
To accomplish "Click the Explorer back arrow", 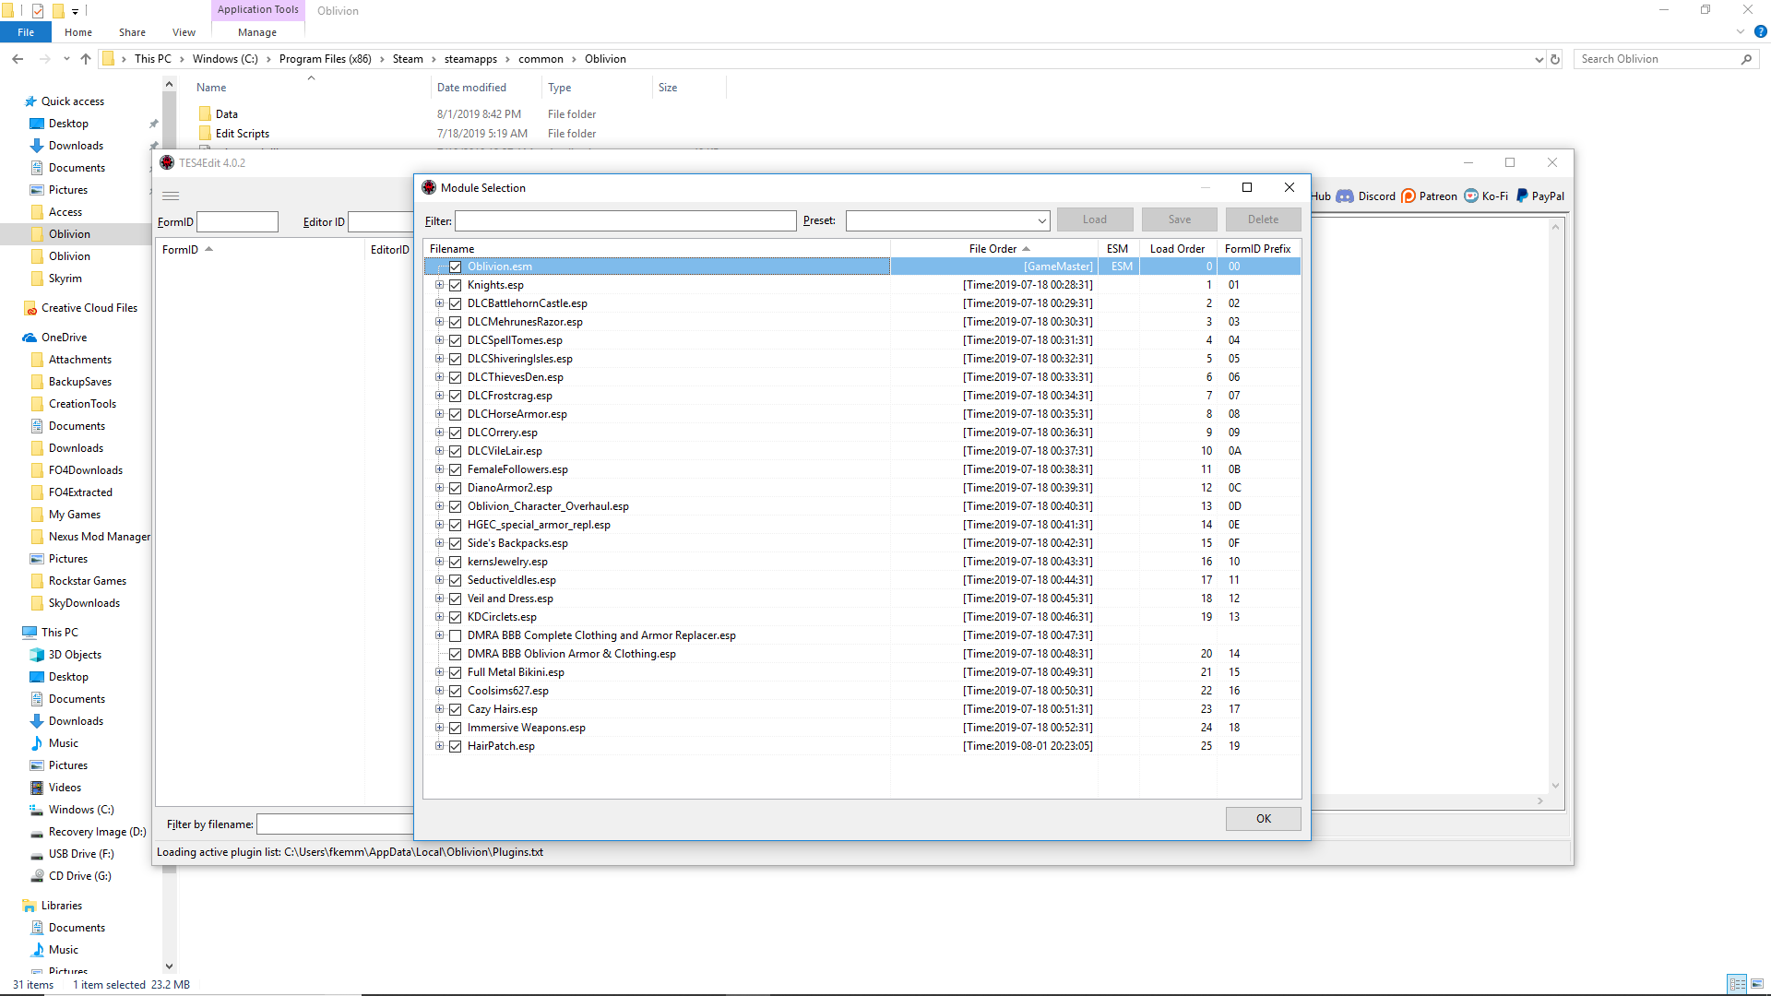I will click(x=18, y=59).
